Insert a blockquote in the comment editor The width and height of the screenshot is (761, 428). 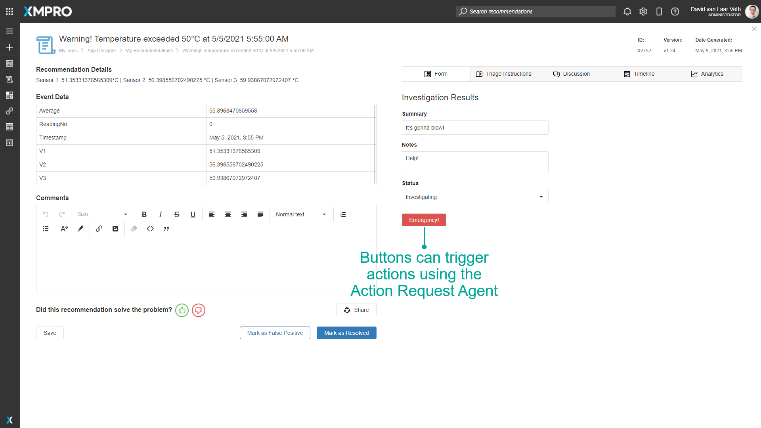coord(166,229)
